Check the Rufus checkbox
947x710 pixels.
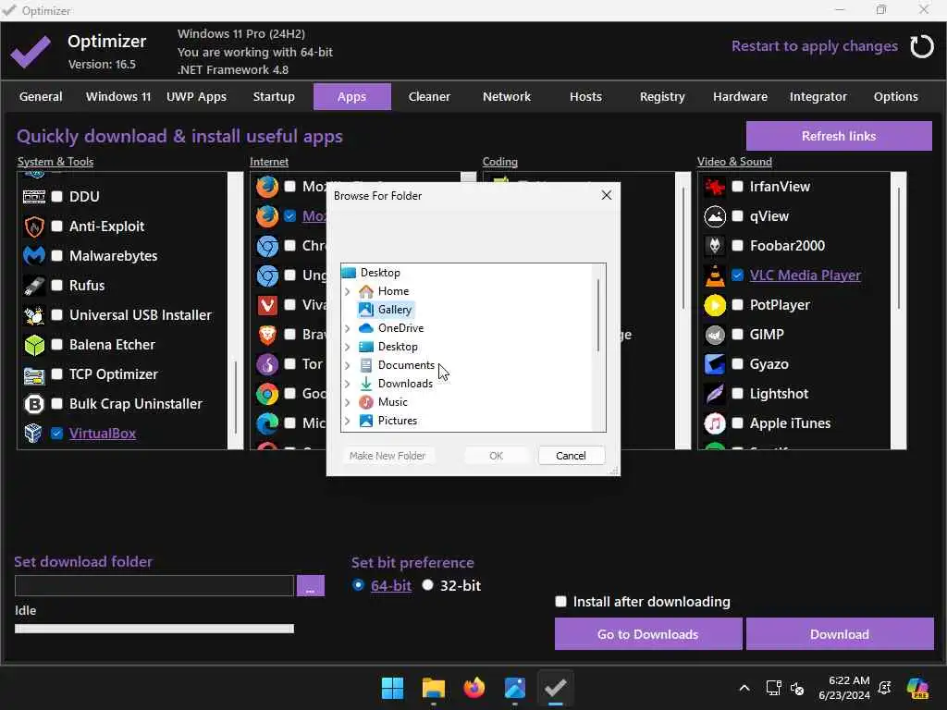(56, 286)
